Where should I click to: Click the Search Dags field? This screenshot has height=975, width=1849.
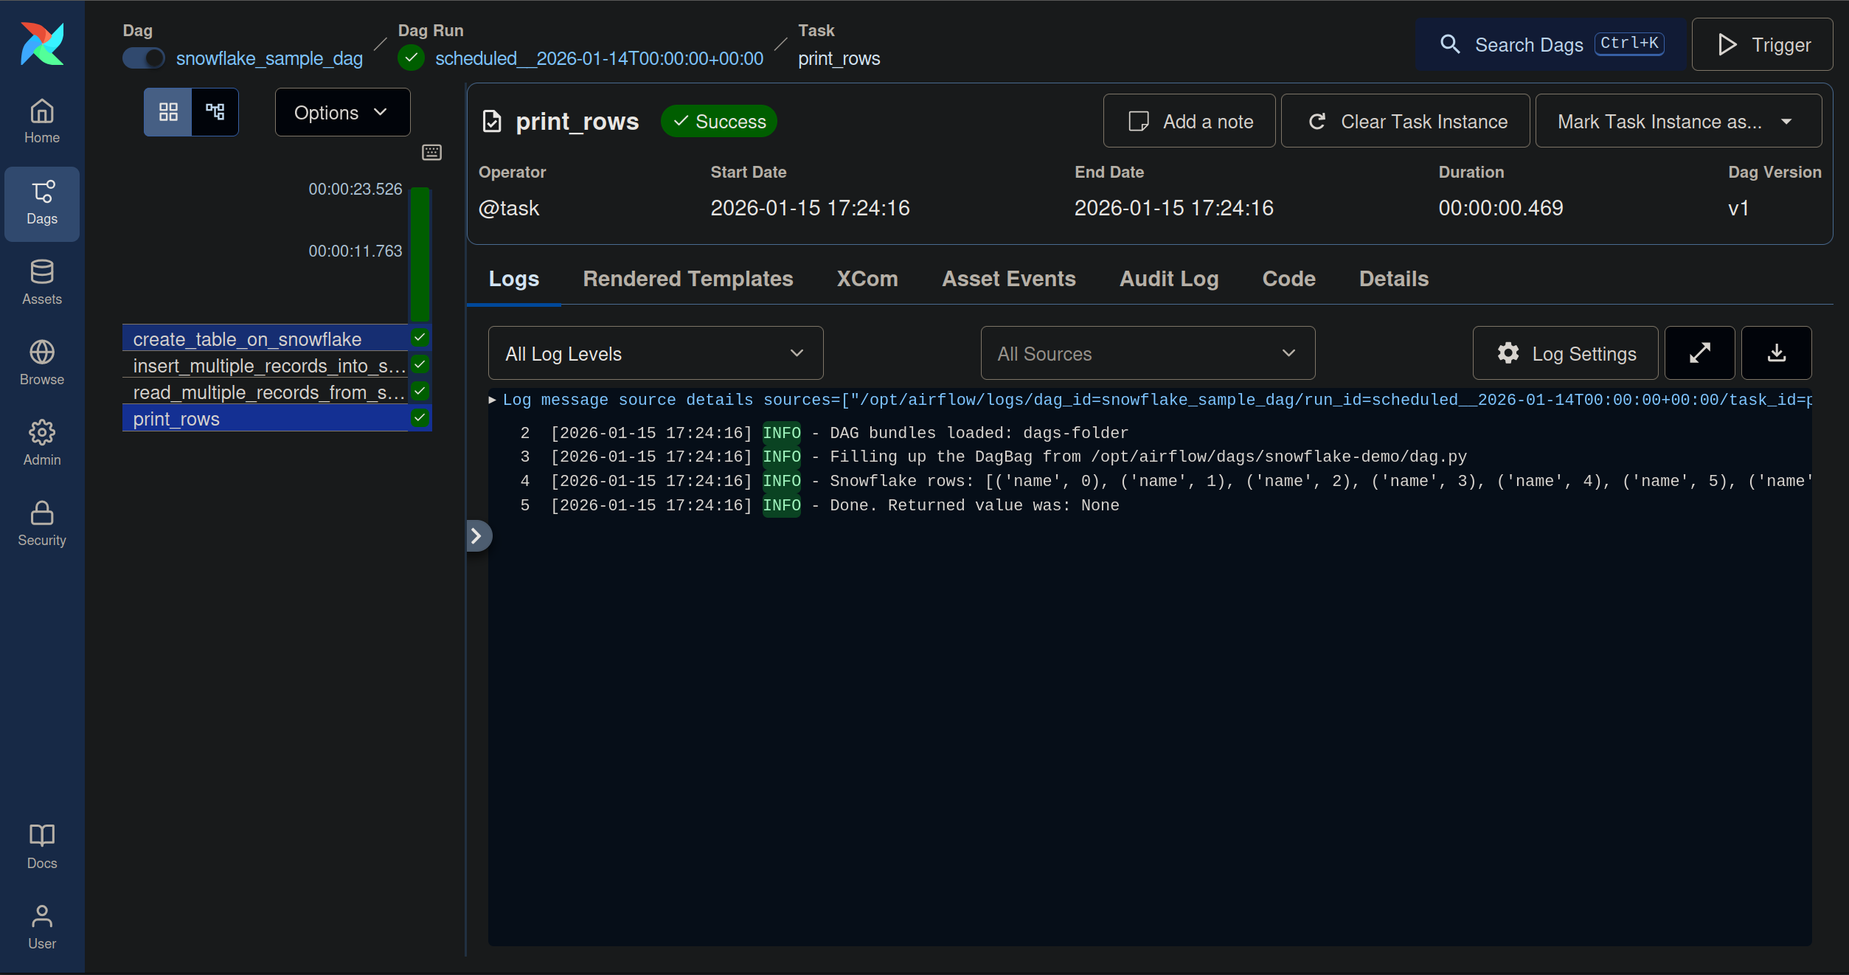[x=1550, y=45]
